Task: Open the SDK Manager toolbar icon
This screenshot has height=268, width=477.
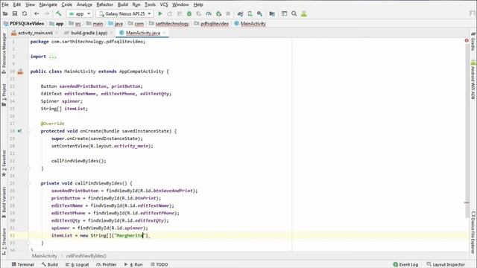Action: point(259,13)
